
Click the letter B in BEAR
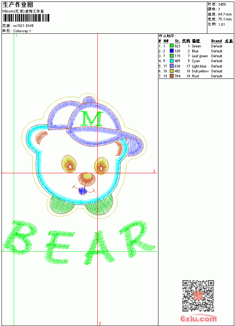pyautogui.click(x=20, y=238)
